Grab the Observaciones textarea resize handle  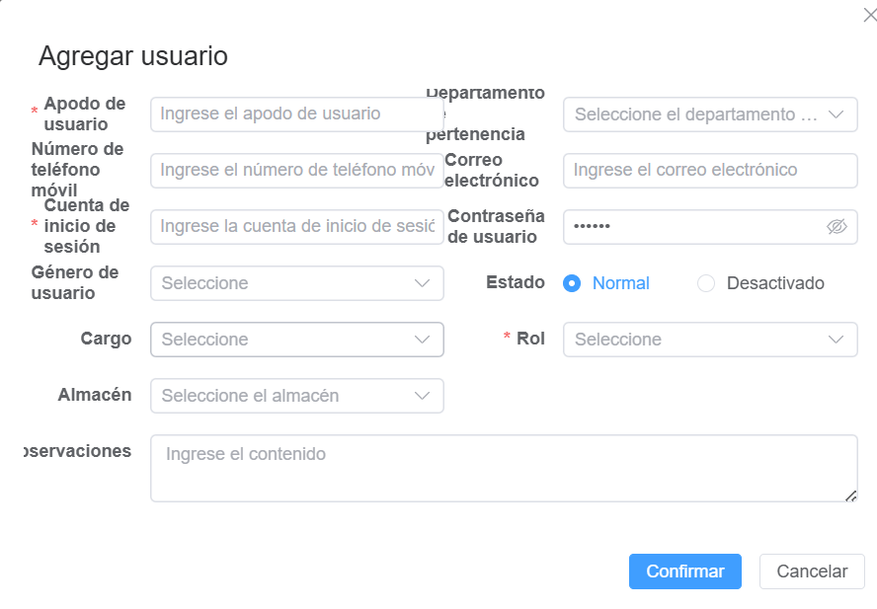pyautogui.click(x=851, y=496)
